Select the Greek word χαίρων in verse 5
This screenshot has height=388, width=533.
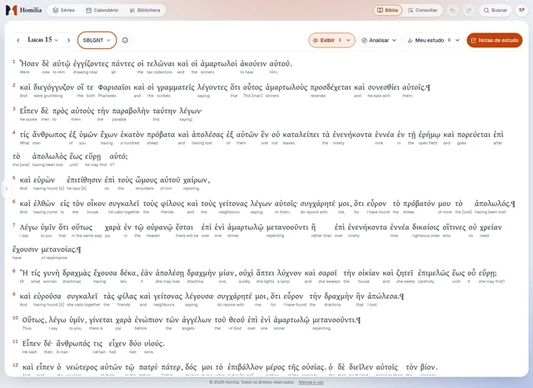click(x=197, y=180)
